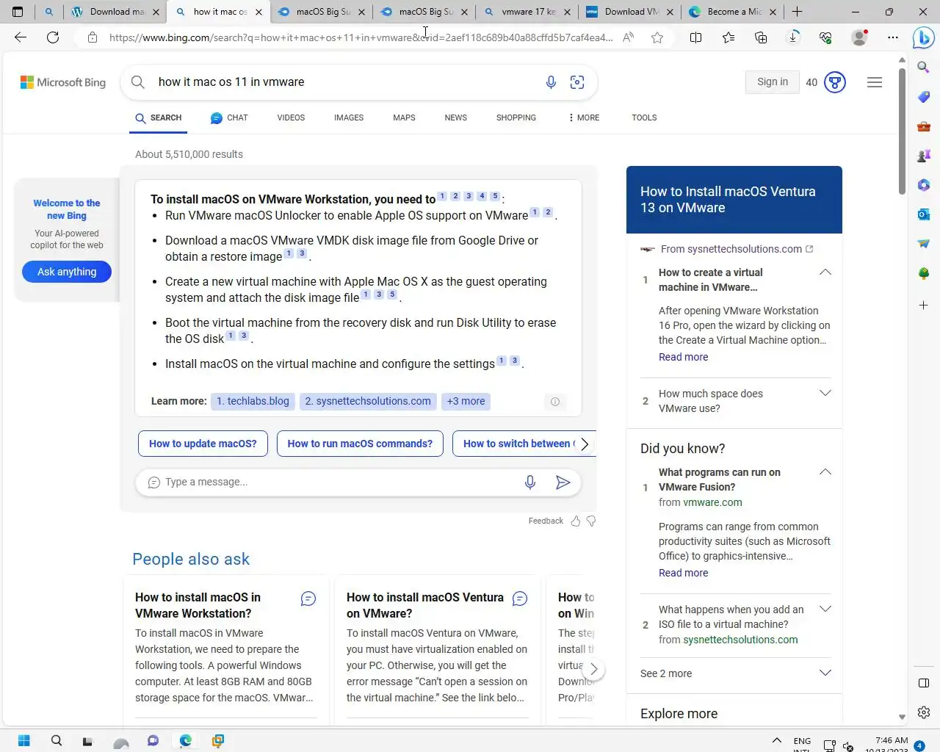Open sidebar Outlook icon

pos(924,214)
